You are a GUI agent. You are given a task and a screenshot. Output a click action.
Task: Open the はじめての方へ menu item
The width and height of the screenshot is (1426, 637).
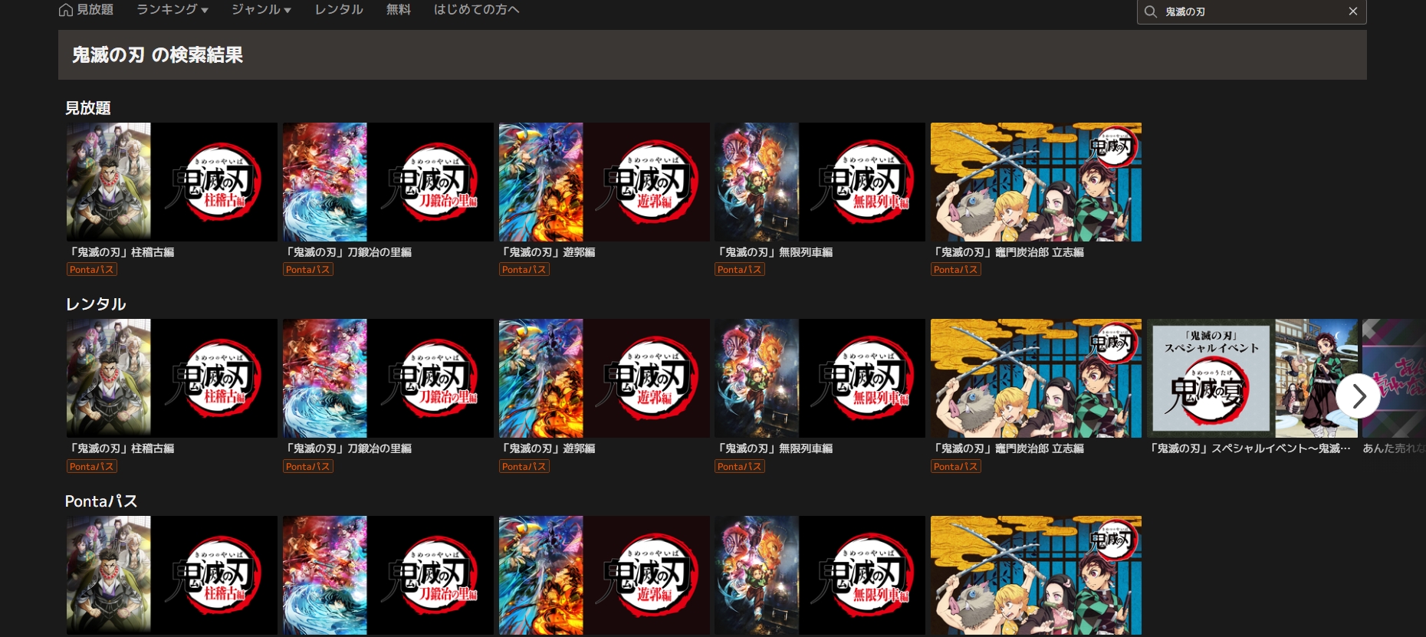(477, 10)
